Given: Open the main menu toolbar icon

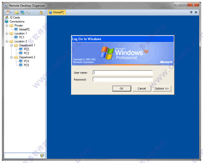Looking at the screenshot, I should 8,12.
